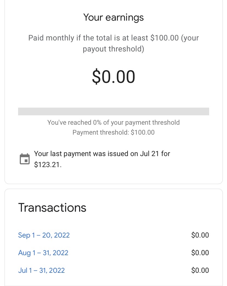This screenshot has height=286, width=227.
Task: Click the $0.00 amount in Sep row
Action: click(200, 235)
